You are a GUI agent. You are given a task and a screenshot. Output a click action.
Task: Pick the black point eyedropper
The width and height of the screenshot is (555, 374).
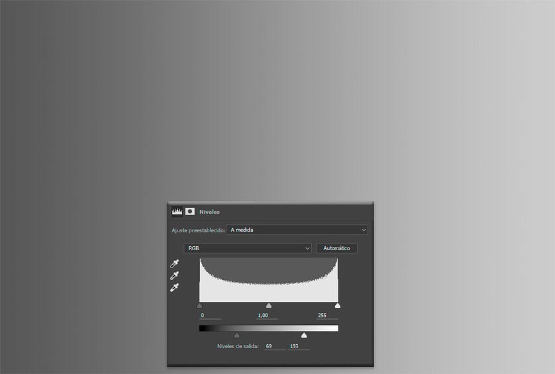[174, 263]
